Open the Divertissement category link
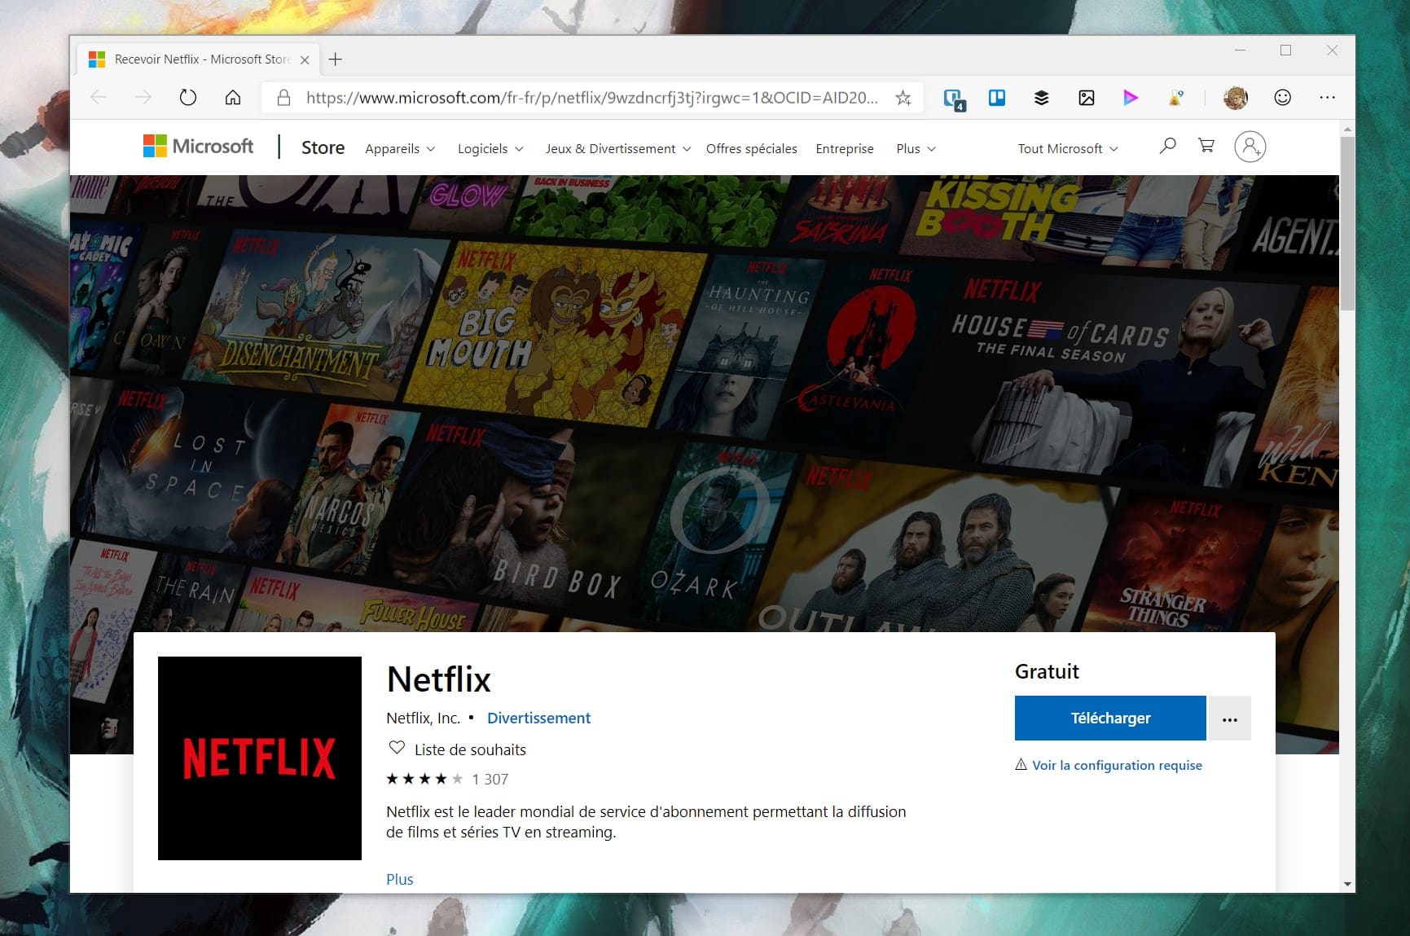Viewport: 1410px width, 936px height. click(538, 718)
